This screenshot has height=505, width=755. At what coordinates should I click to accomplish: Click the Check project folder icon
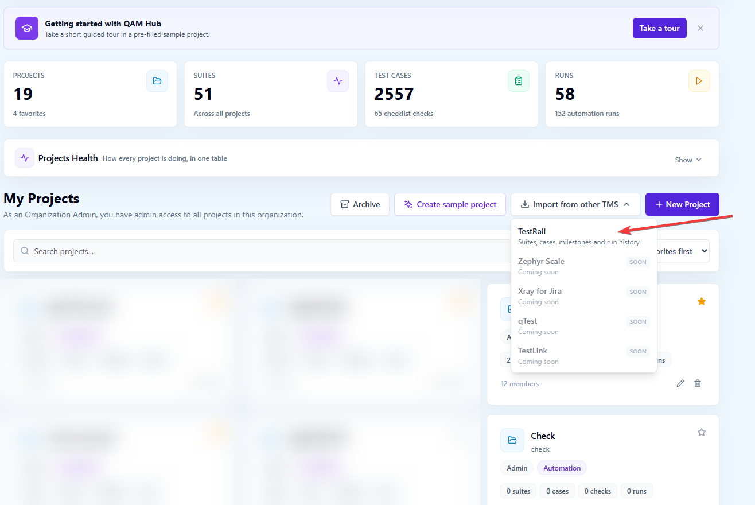(512, 440)
